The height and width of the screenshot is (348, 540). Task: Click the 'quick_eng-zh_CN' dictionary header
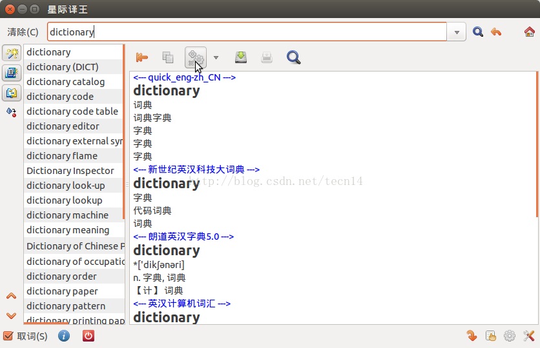tap(184, 77)
